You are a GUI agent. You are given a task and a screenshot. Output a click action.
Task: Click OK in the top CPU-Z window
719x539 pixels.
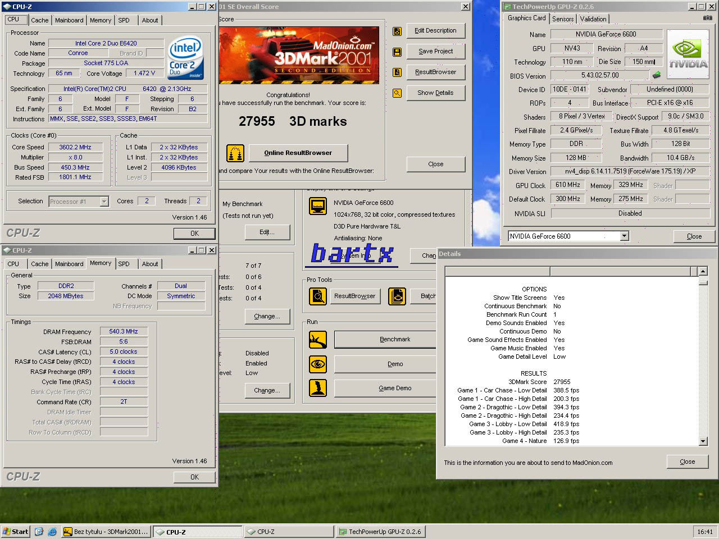click(194, 234)
